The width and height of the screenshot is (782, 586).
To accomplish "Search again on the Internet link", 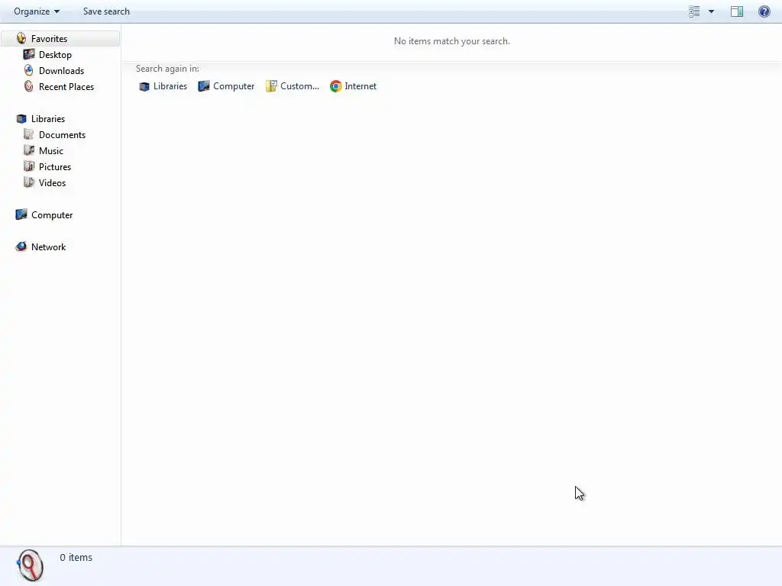I will pyautogui.click(x=360, y=85).
